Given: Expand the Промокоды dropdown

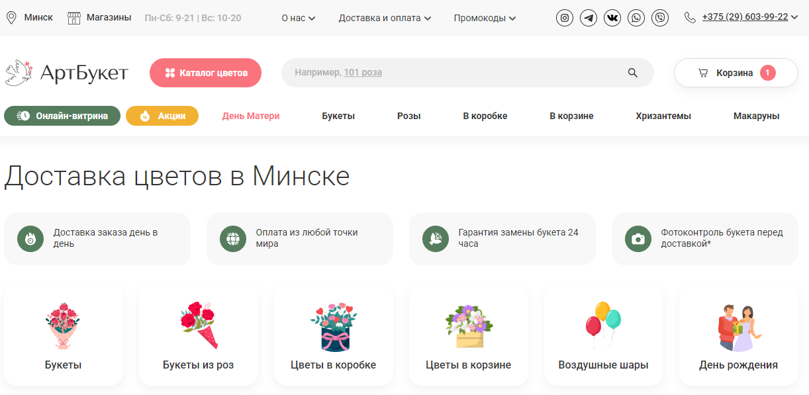Looking at the screenshot, I should (485, 18).
